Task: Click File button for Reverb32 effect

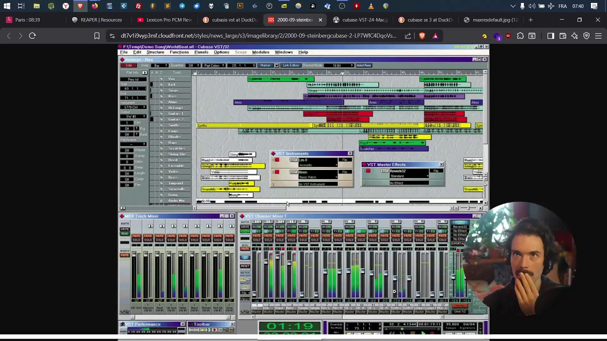Action: (x=436, y=171)
